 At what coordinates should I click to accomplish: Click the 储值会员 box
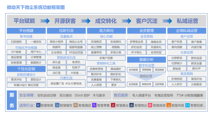pos(156,42)
